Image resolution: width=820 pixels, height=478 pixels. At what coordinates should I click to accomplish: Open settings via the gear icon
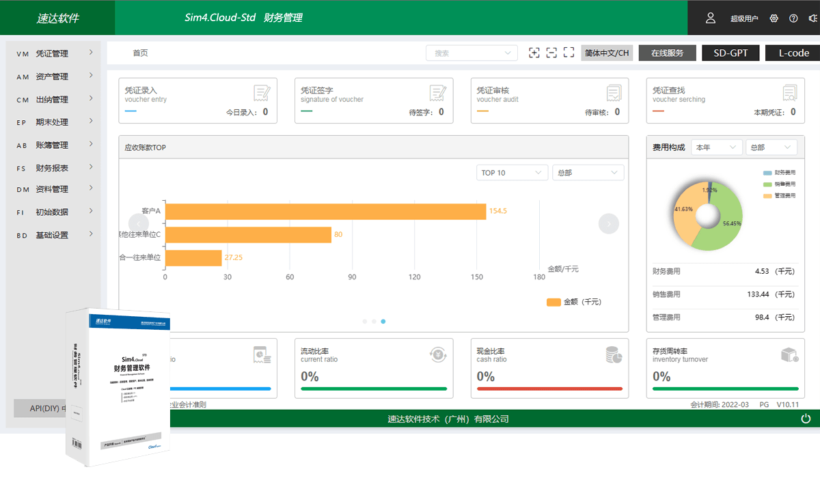[x=774, y=18]
